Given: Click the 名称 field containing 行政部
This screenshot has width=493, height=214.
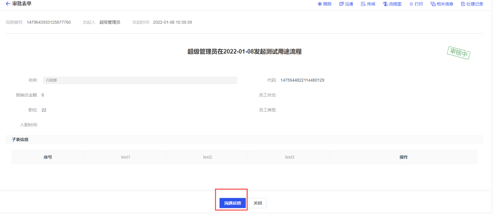Looking at the screenshot, I should [x=140, y=80].
